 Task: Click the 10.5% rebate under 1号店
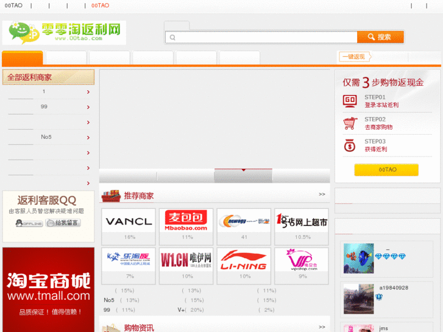click(x=303, y=237)
